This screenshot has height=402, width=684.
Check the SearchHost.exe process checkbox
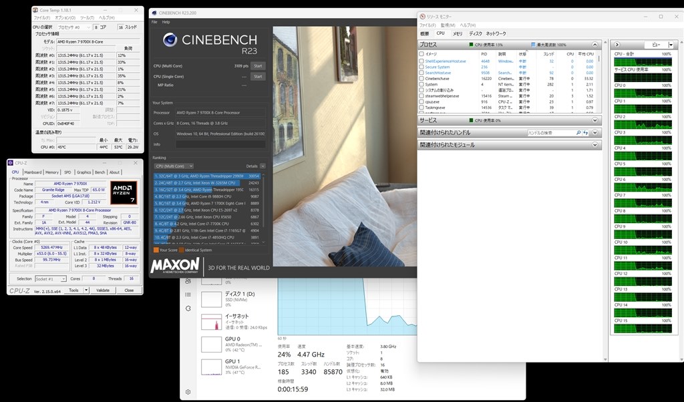421,73
